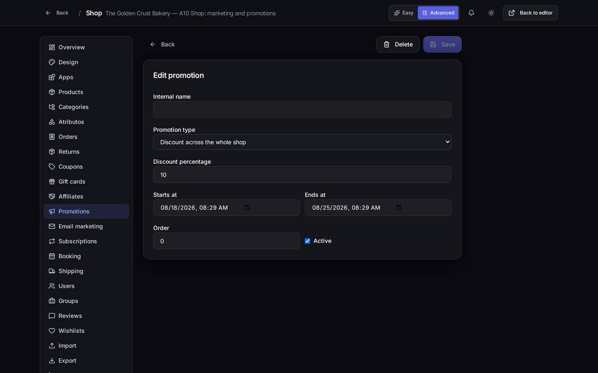Click the Wishlists heart icon

52,331
